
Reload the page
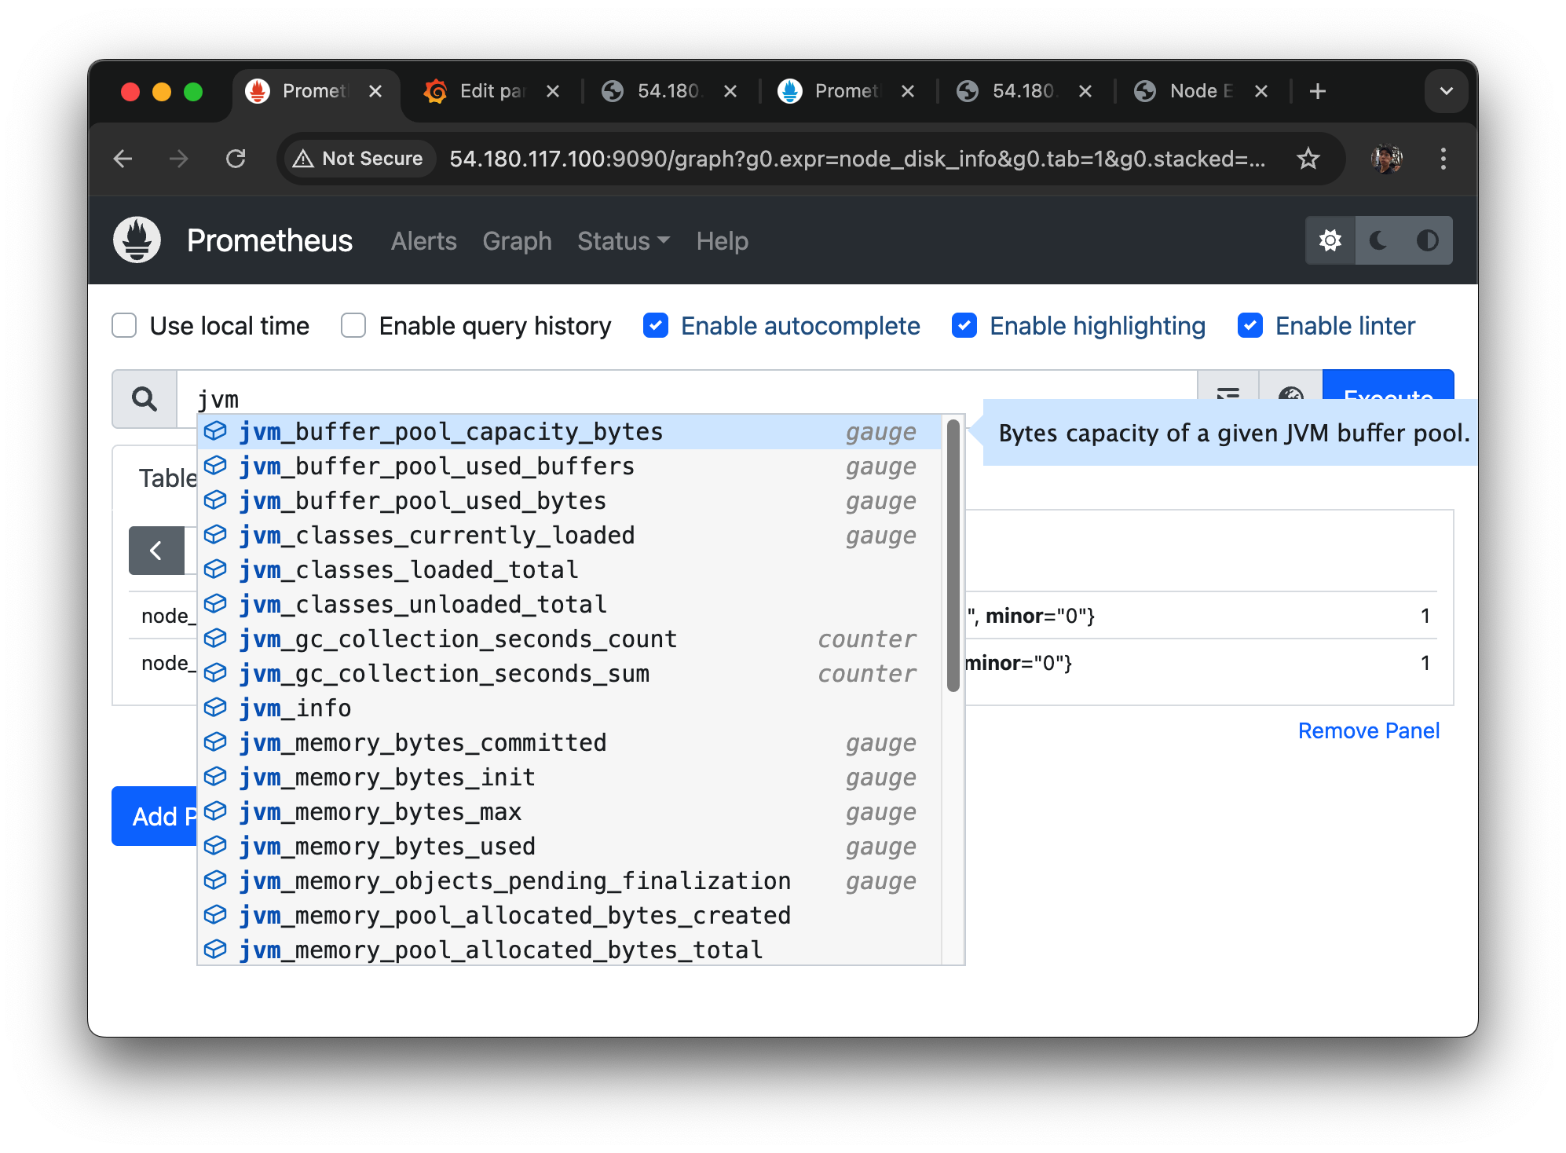tap(236, 159)
